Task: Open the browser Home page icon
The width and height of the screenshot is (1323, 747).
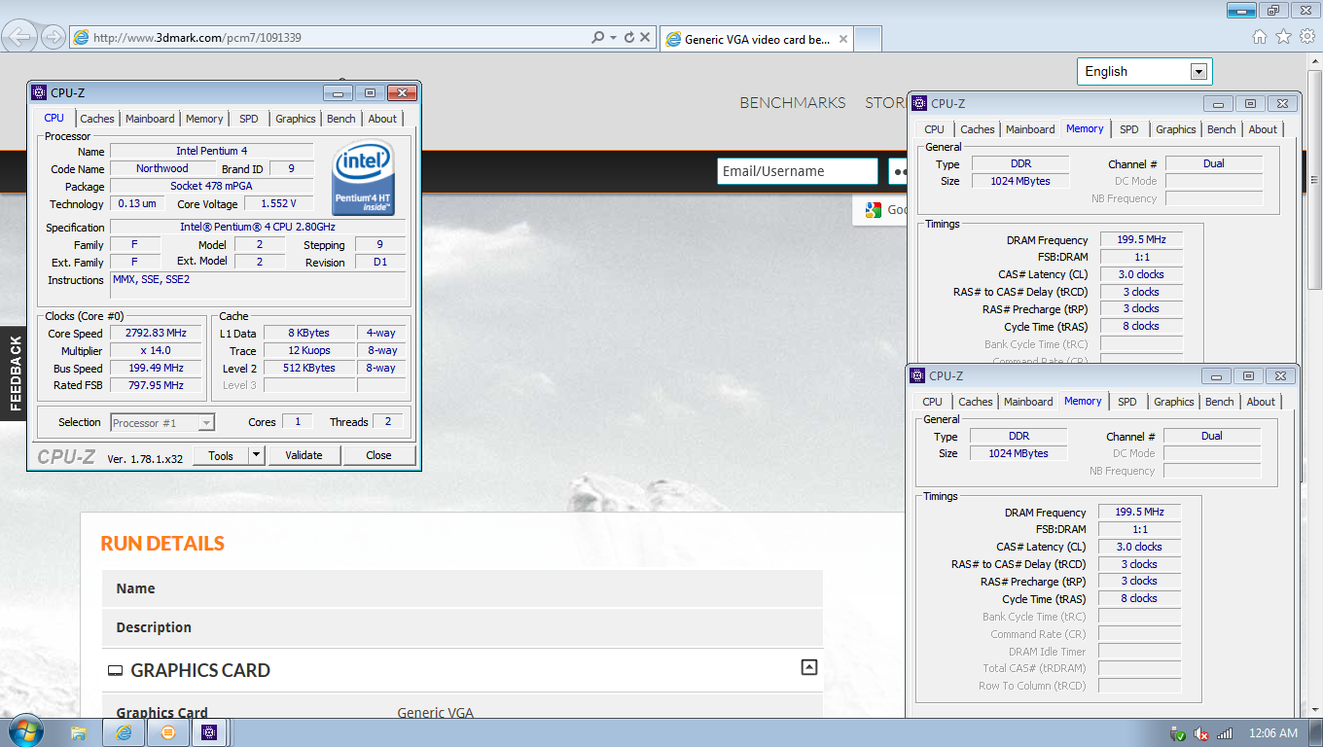Action: click(x=1260, y=37)
